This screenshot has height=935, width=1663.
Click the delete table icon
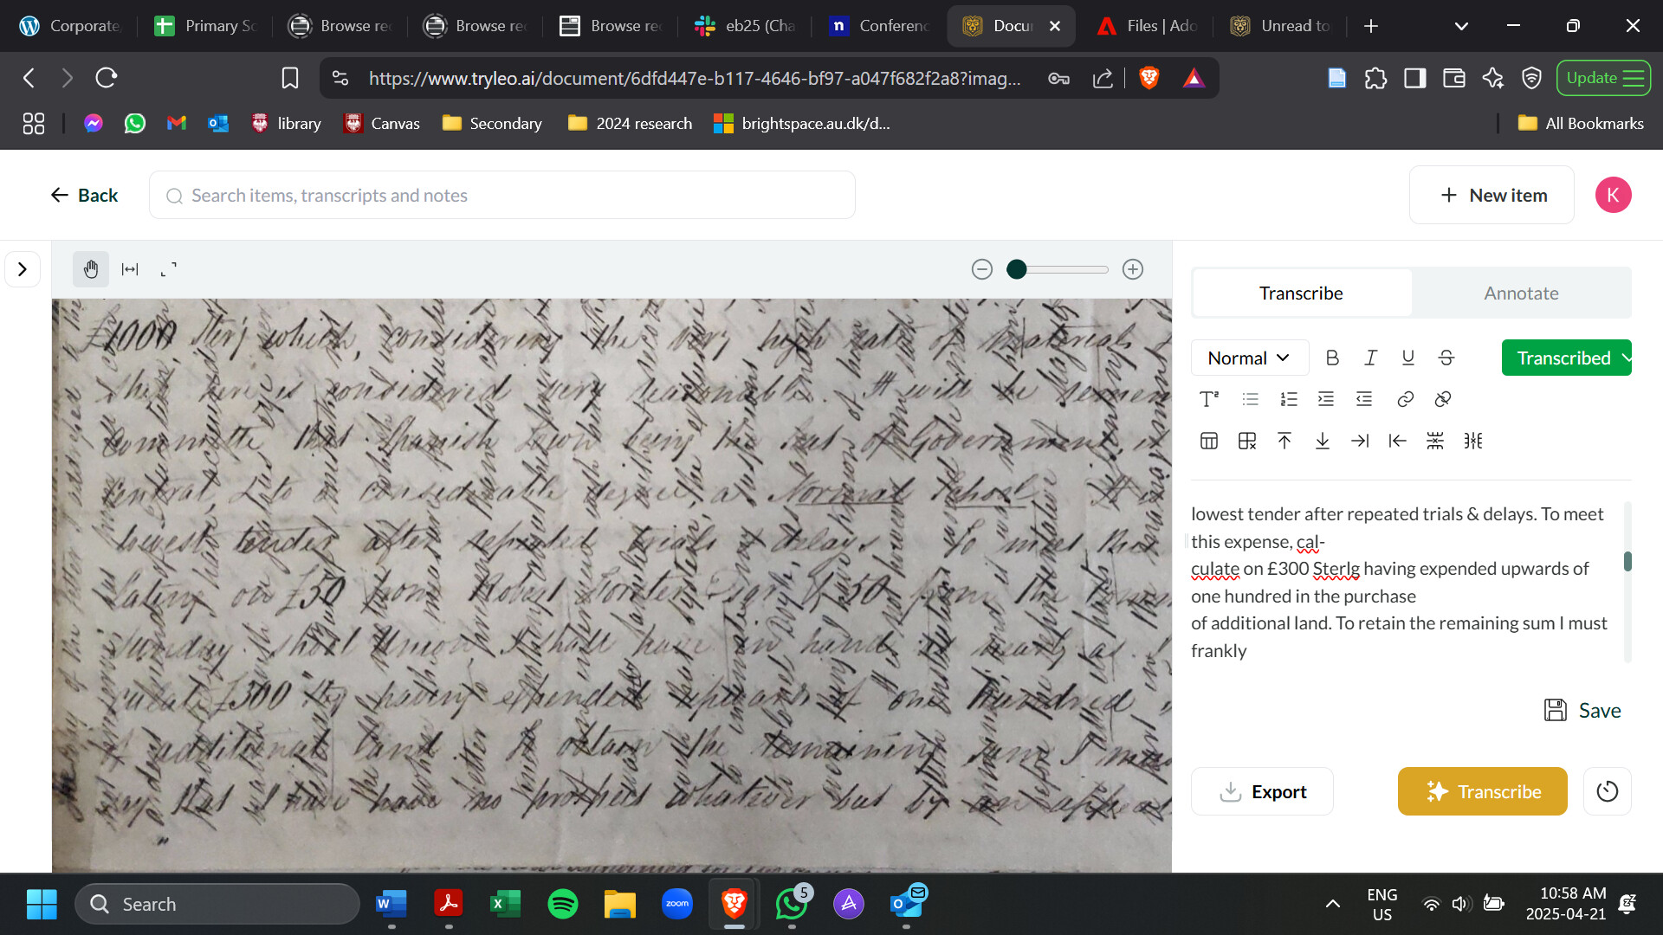point(1247,442)
